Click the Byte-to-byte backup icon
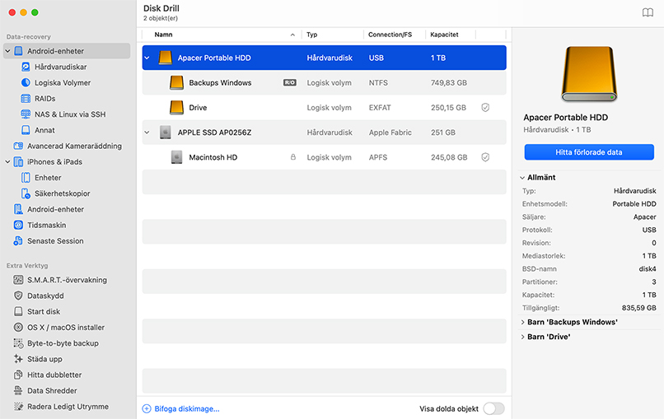The height and width of the screenshot is (419, 664). click(18, 343)
